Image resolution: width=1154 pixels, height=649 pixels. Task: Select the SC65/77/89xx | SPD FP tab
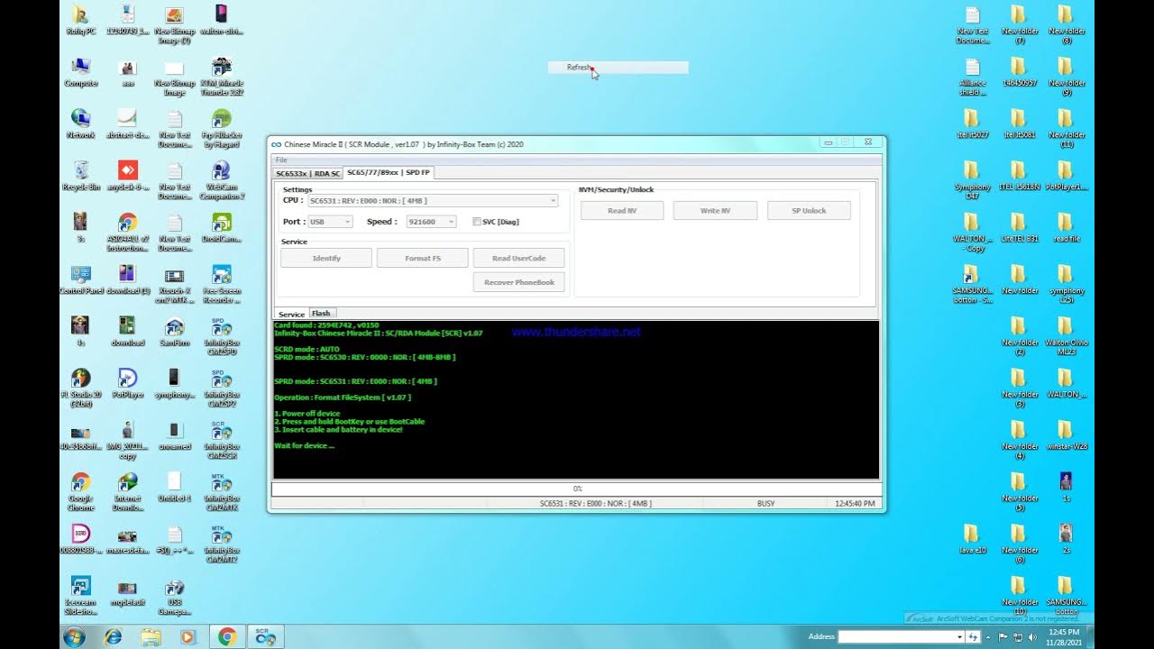pos(389,172)
